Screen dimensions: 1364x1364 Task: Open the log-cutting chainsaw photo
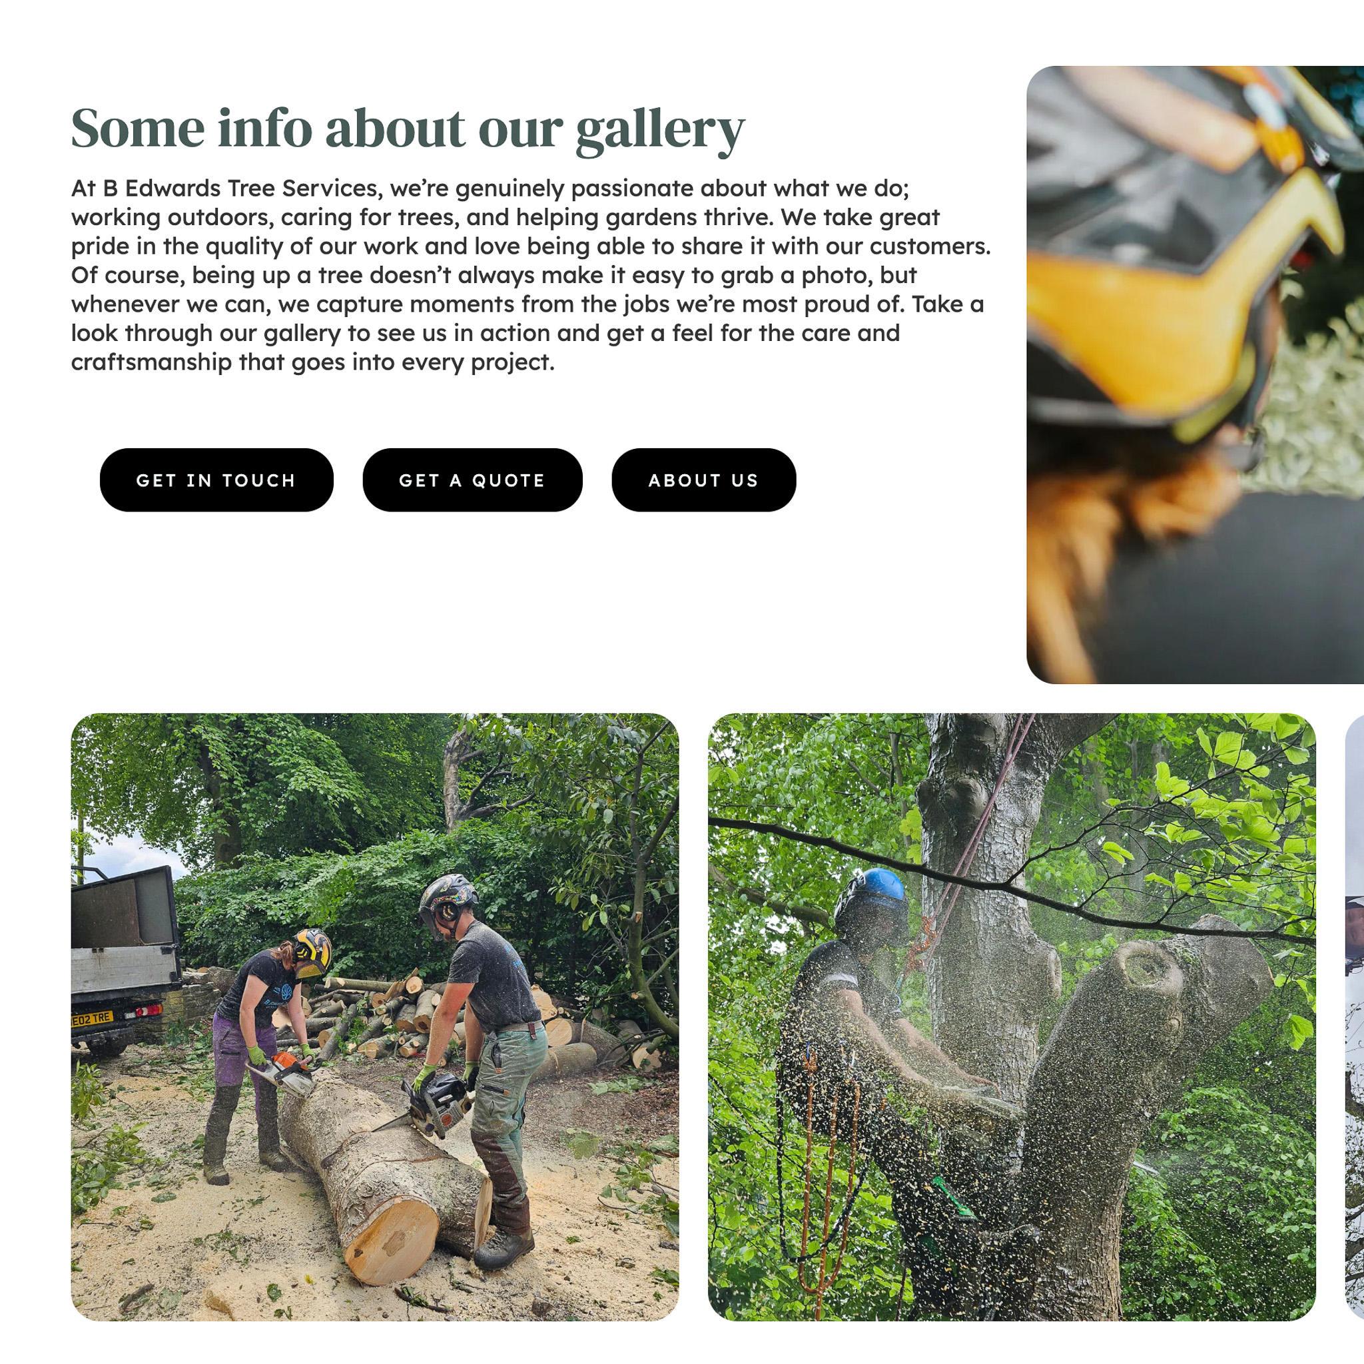pyautogui.click(x=375, y=1018)
